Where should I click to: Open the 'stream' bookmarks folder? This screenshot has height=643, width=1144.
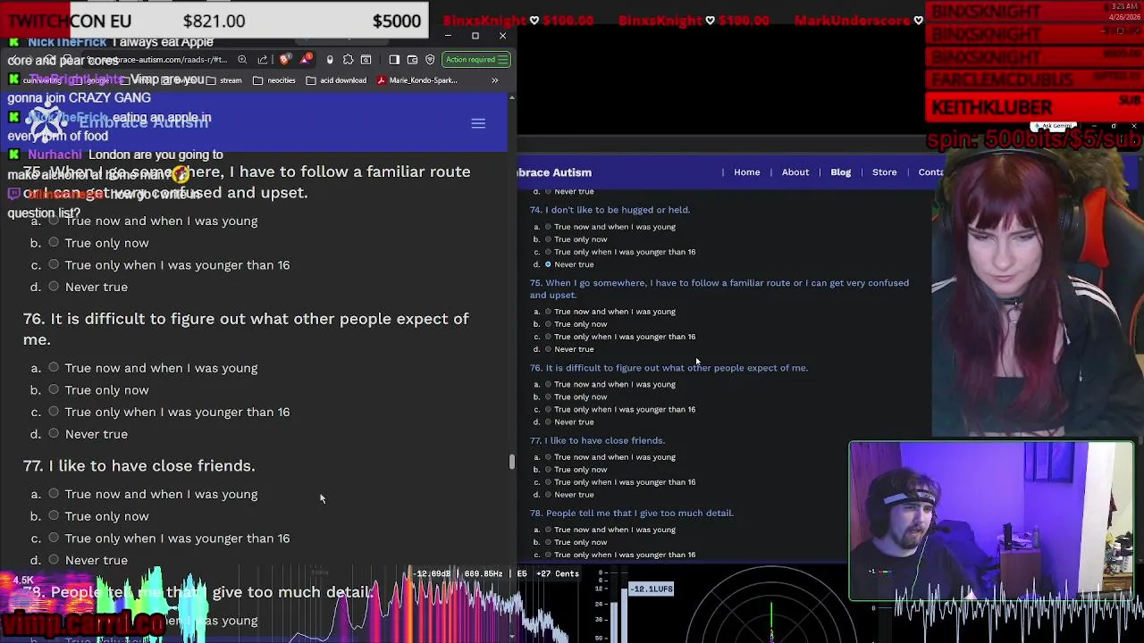[x=223, y=80]
